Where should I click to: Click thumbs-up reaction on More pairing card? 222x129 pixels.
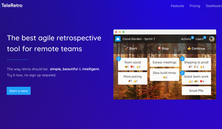tap(135, 81)
